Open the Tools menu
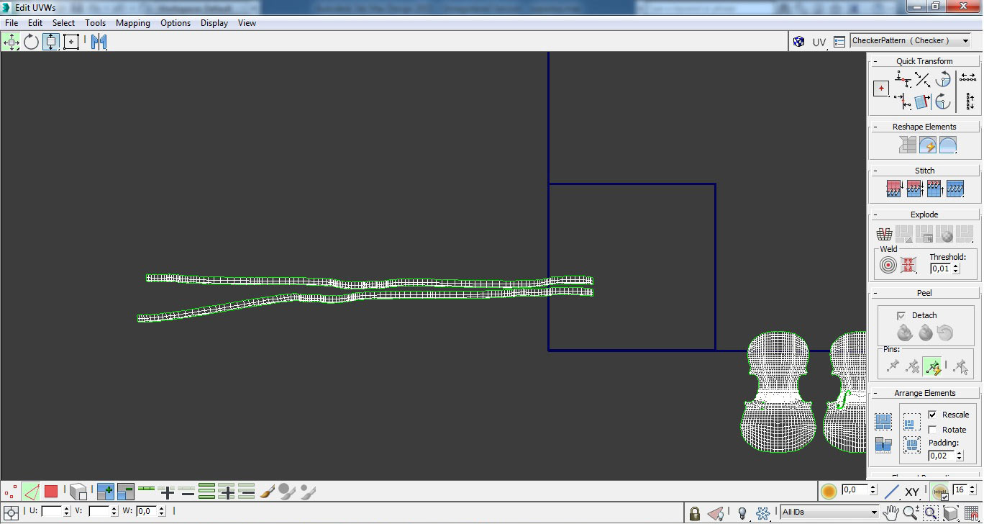The image size is (984, 524). [95, 23]
